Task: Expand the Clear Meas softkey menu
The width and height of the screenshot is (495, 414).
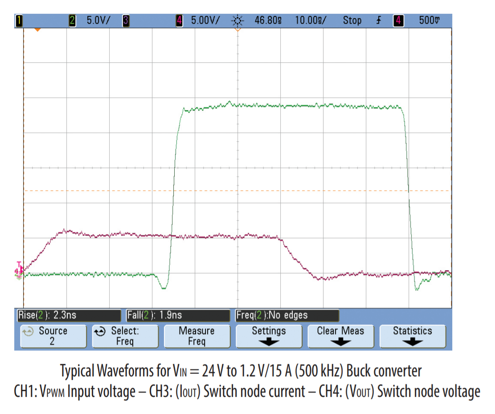Action: [340, 336]
